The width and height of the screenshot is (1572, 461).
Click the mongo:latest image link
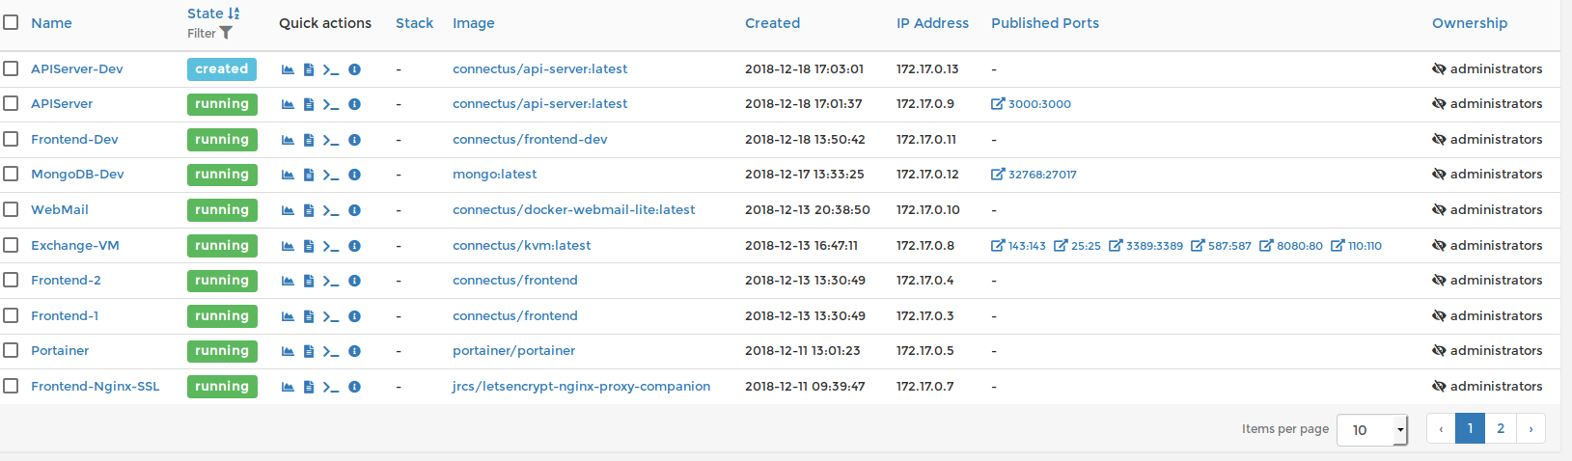click(x=494, y=175)
